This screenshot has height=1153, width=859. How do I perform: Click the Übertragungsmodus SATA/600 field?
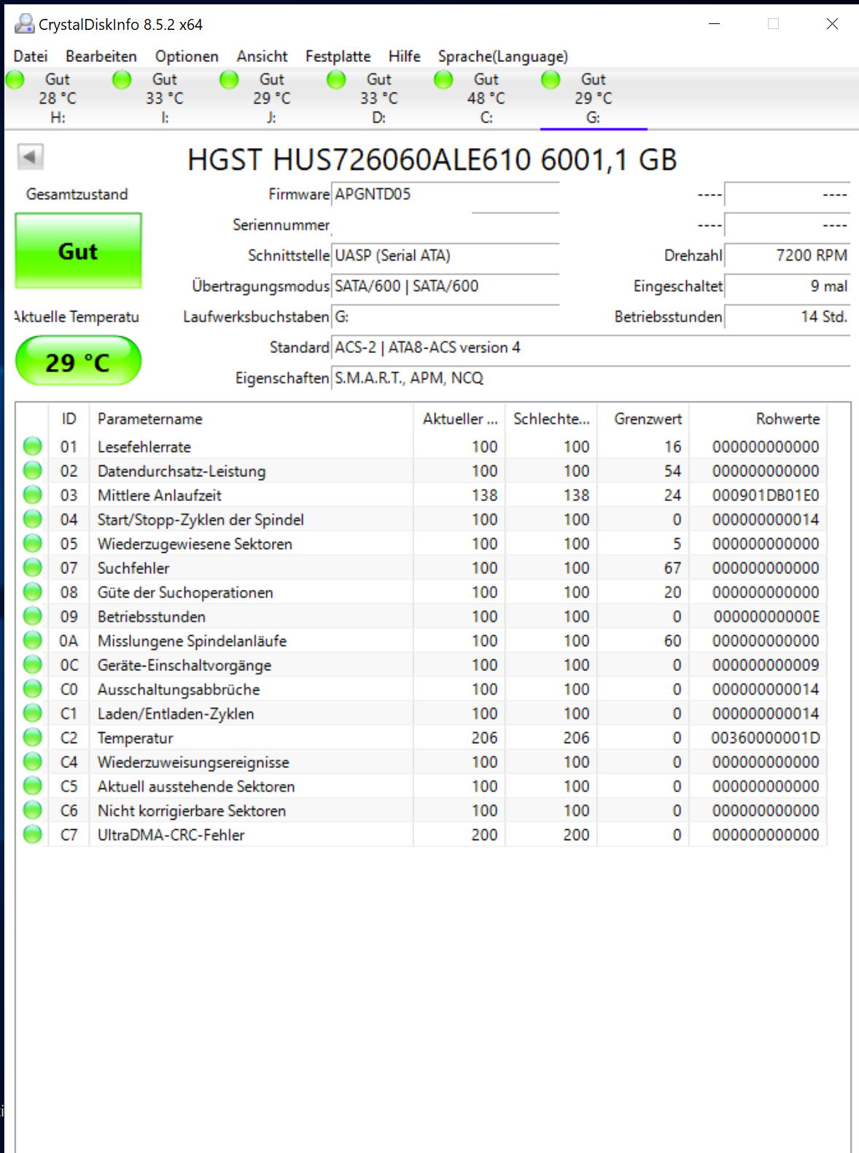coord(445,286)
